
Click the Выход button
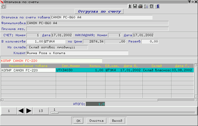117,121
